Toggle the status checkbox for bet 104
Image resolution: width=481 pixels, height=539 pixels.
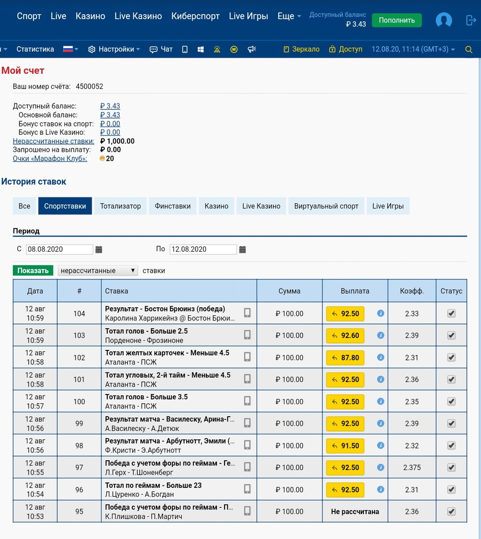tap(451, 313)
